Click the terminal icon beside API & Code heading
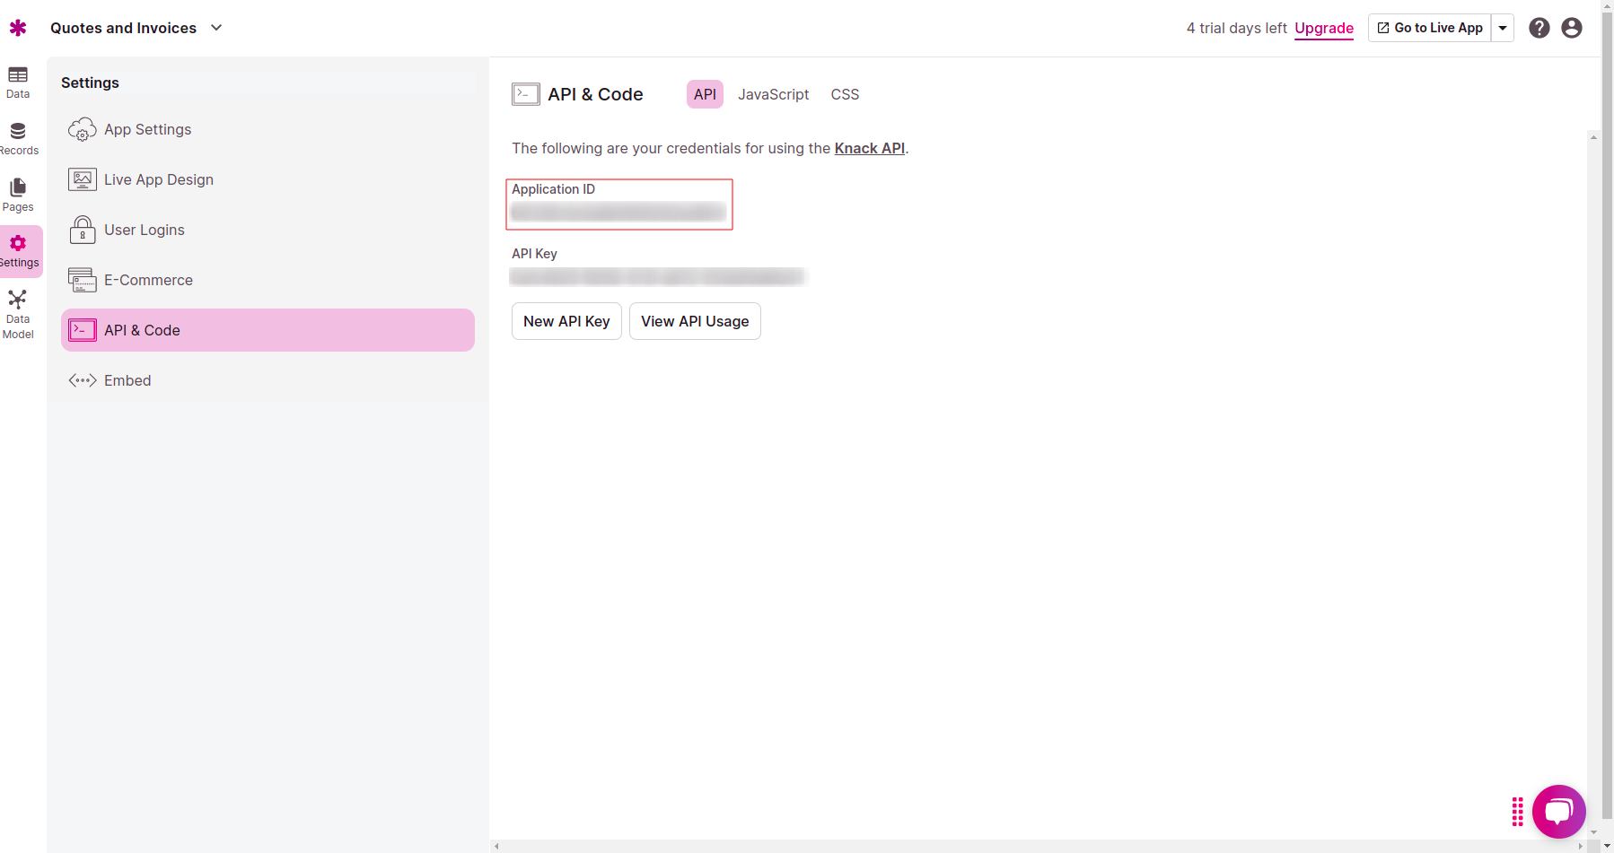Image resolution: width=1614 pixels, height=853 pixels. [526, 94]
